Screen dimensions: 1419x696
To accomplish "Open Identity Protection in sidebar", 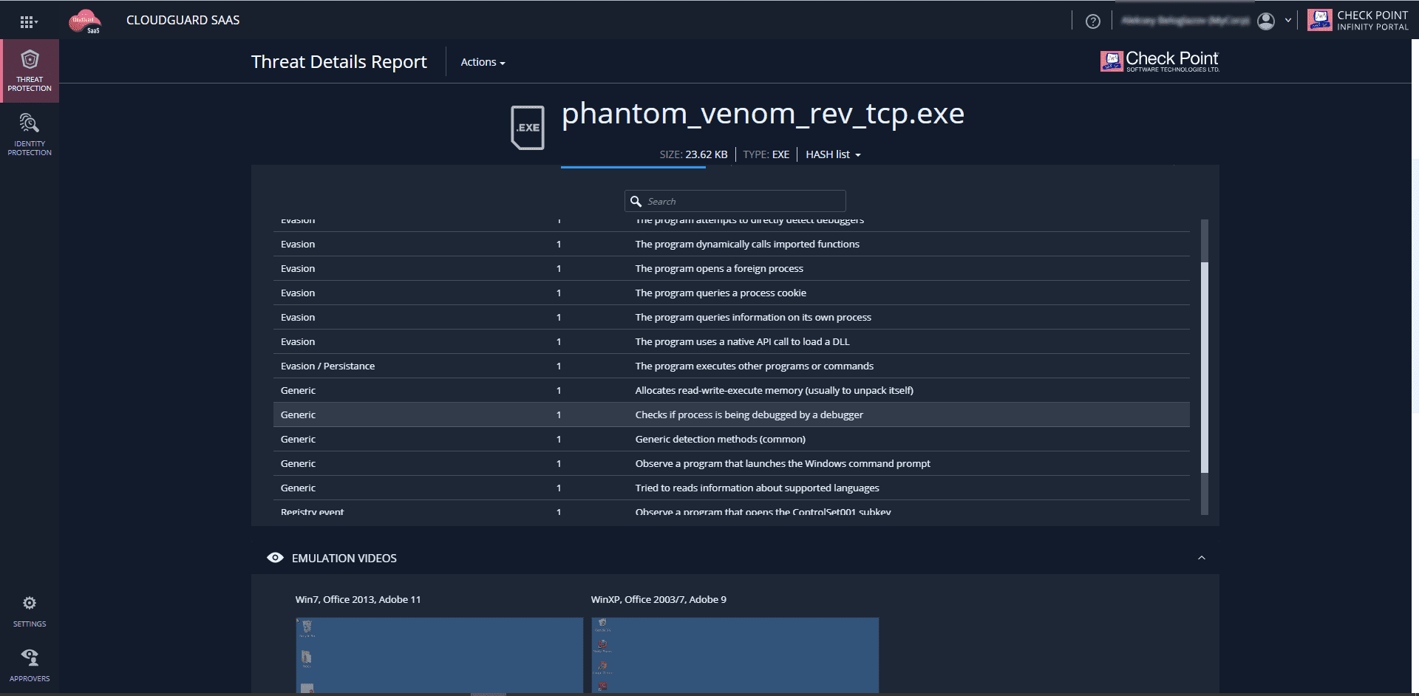I will (x=30, y=134).
